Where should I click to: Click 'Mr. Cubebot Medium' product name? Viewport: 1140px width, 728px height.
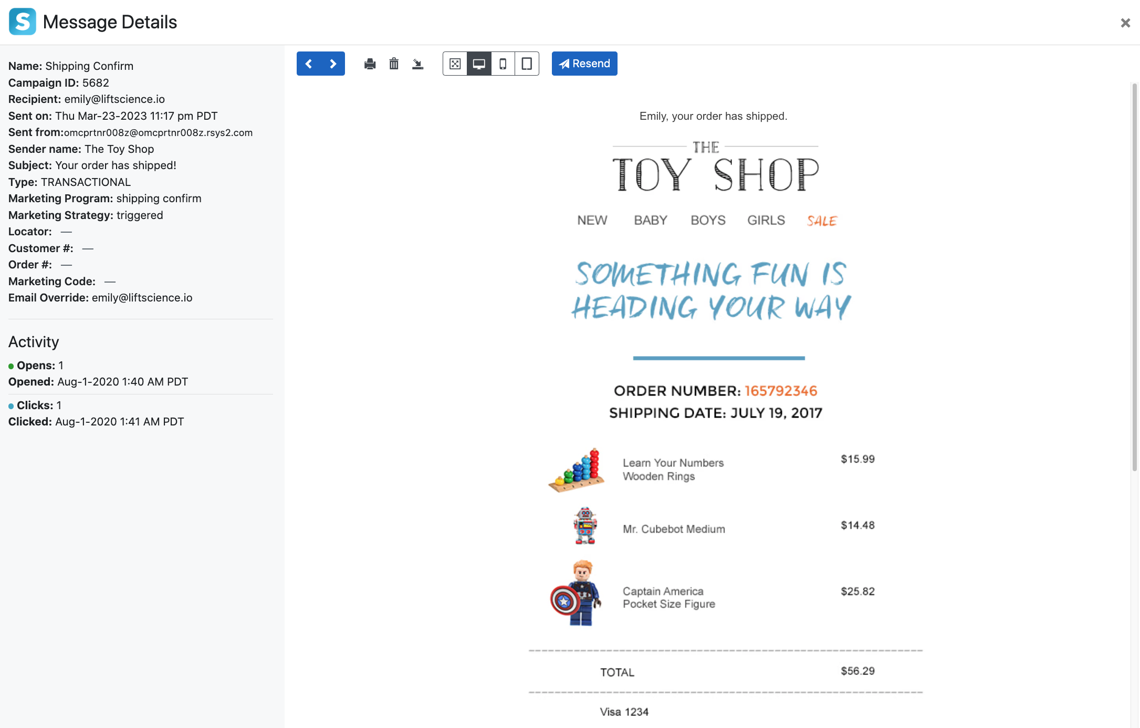[x=674, y=529]
